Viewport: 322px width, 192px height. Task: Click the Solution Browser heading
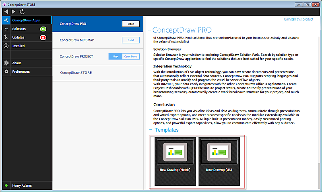(x=167, y=49)
